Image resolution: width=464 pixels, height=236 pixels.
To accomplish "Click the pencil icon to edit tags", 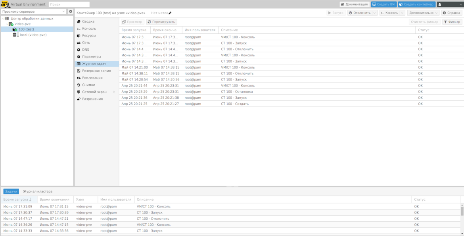I will [x=170, y=13].
